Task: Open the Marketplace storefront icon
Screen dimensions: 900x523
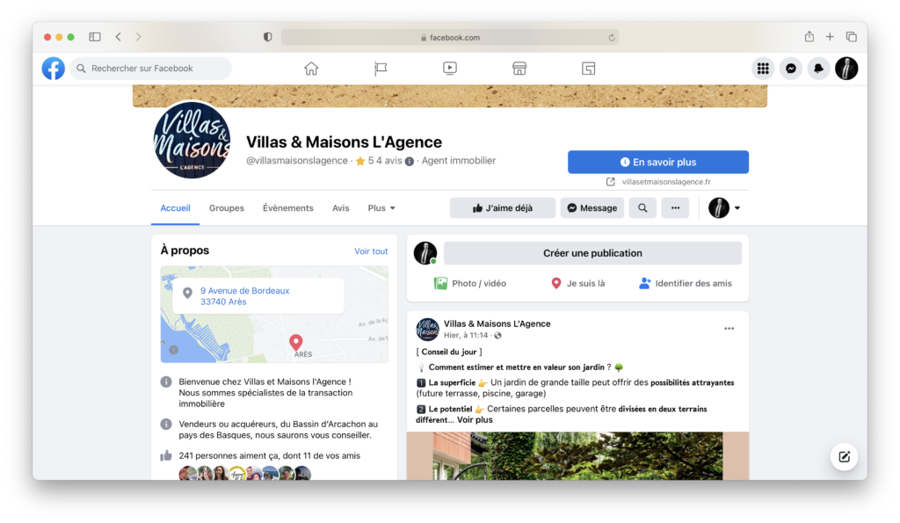Action: [519, 69]
